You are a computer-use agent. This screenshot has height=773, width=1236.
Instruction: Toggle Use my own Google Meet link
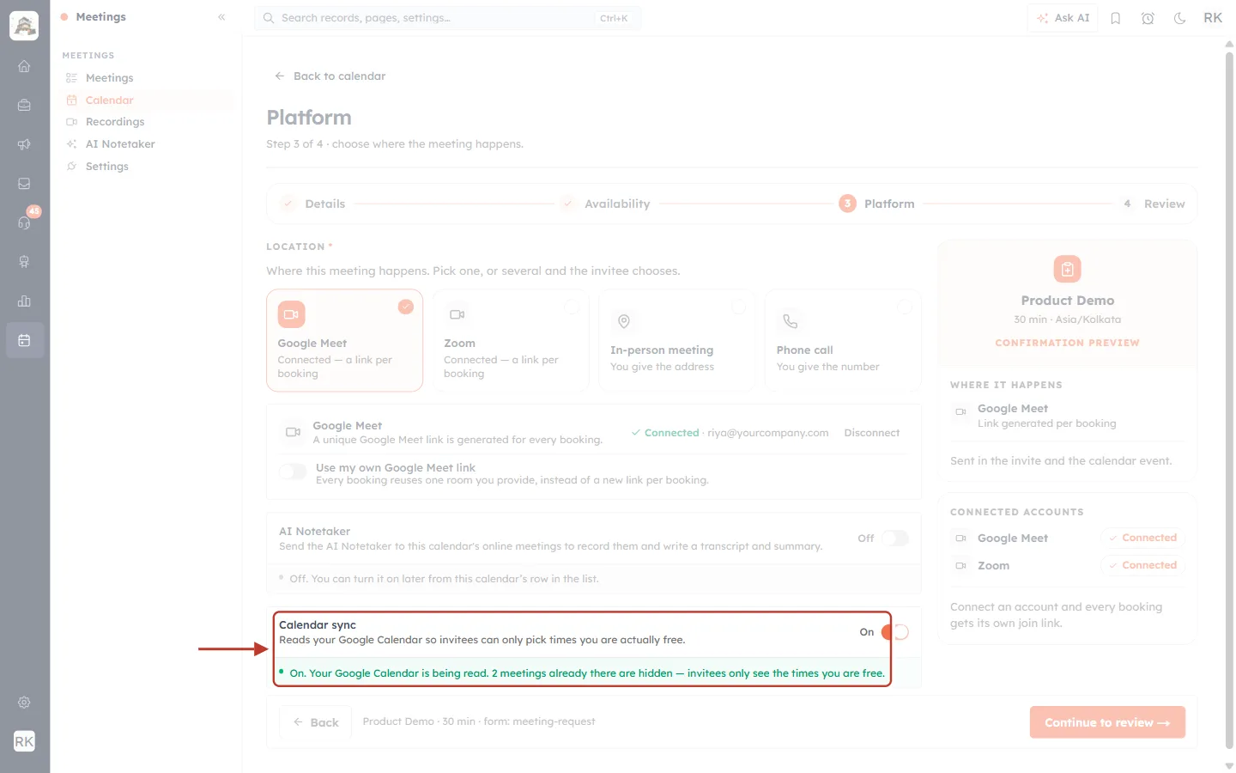(x=293, y=472)
